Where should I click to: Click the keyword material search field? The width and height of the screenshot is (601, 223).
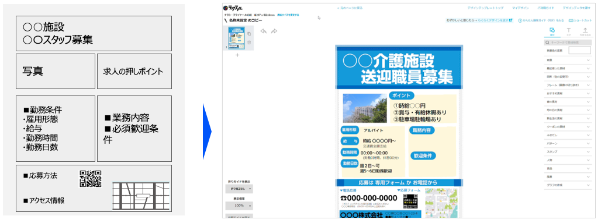[568, 43]
